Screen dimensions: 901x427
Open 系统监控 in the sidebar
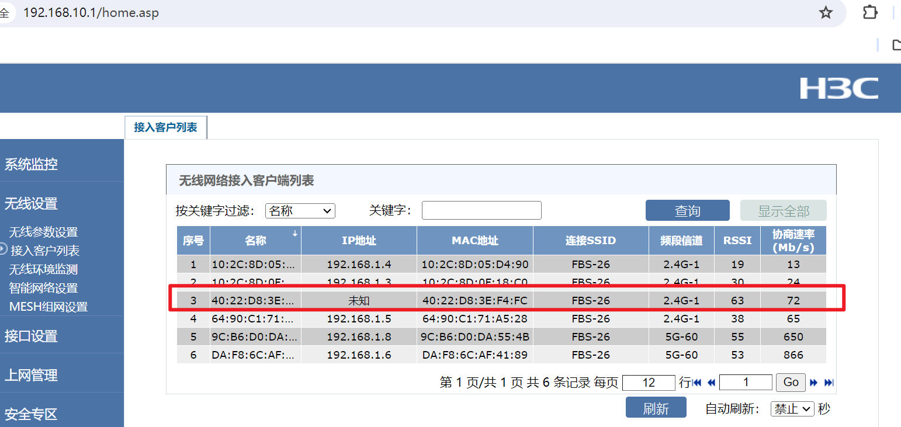[31, 164]
